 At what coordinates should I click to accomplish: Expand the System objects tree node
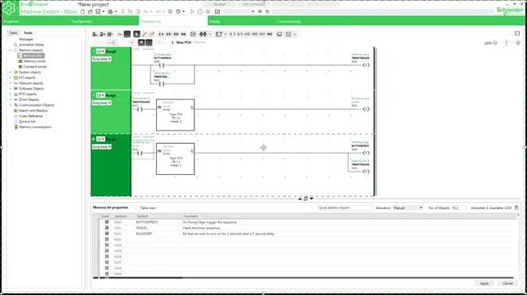point(10,72)
